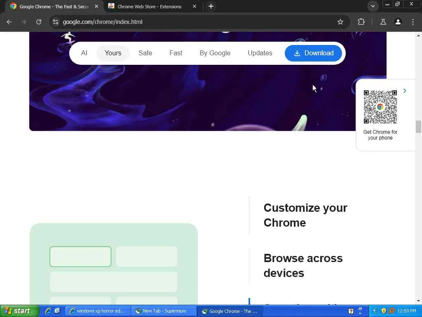
Task: Expand 'Browse across devices' section
Action: tap(303, 266)
